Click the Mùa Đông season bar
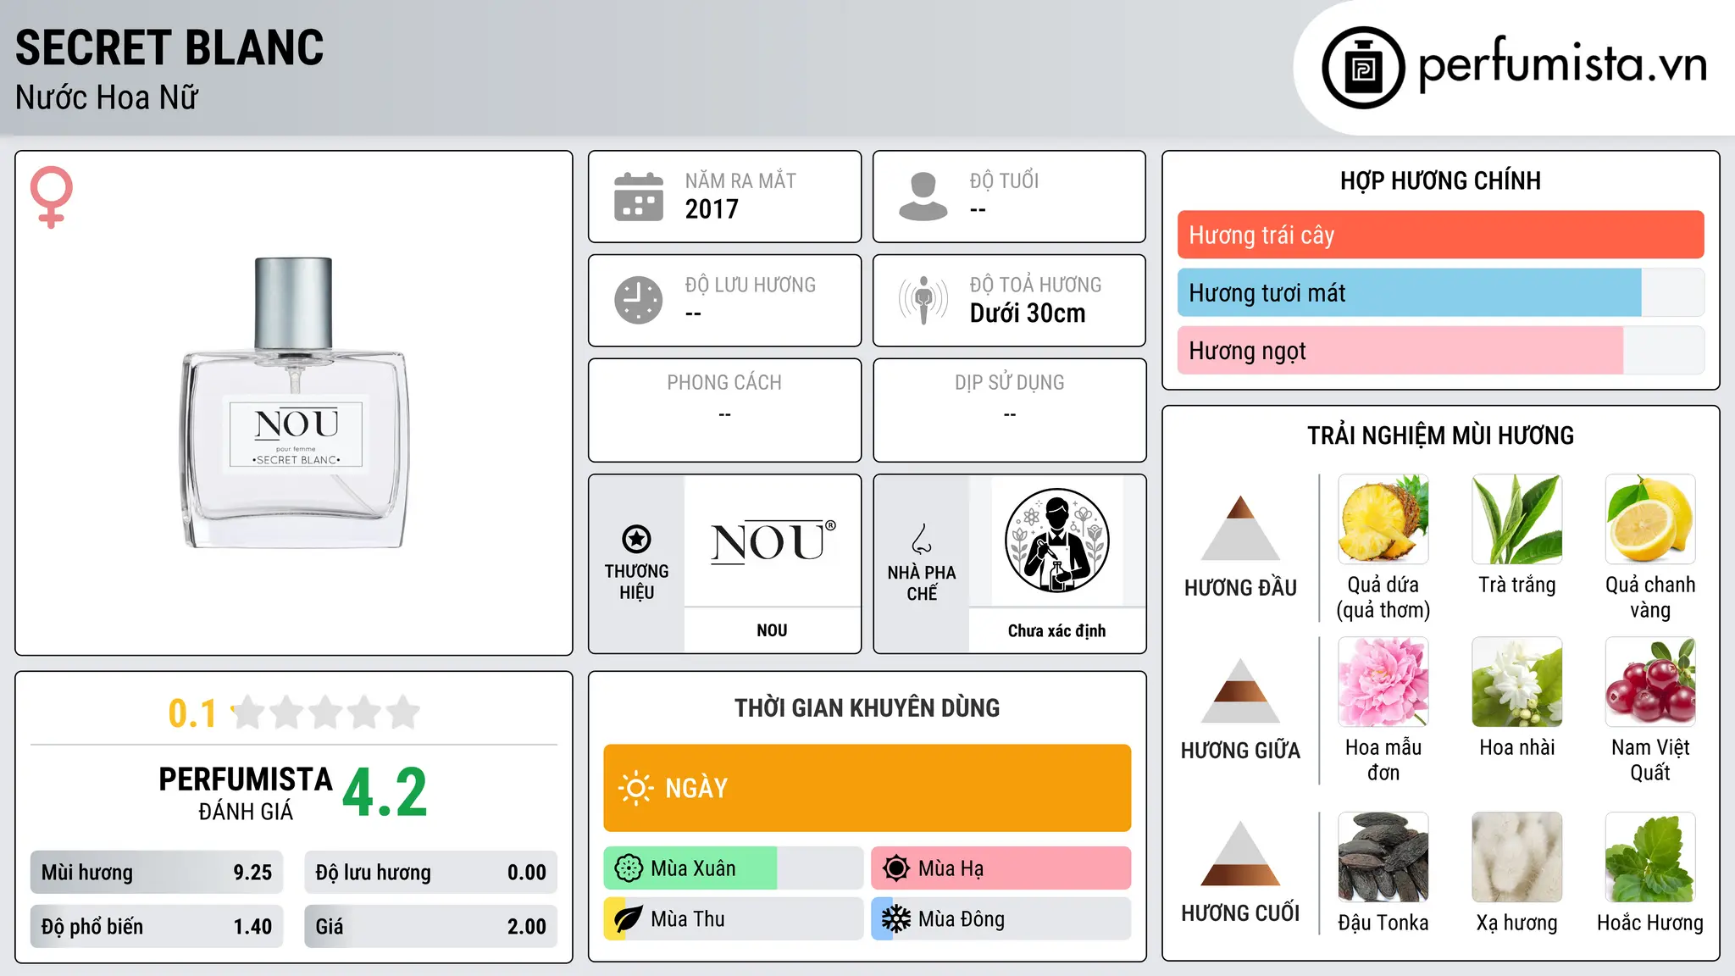 point(1001,919)
